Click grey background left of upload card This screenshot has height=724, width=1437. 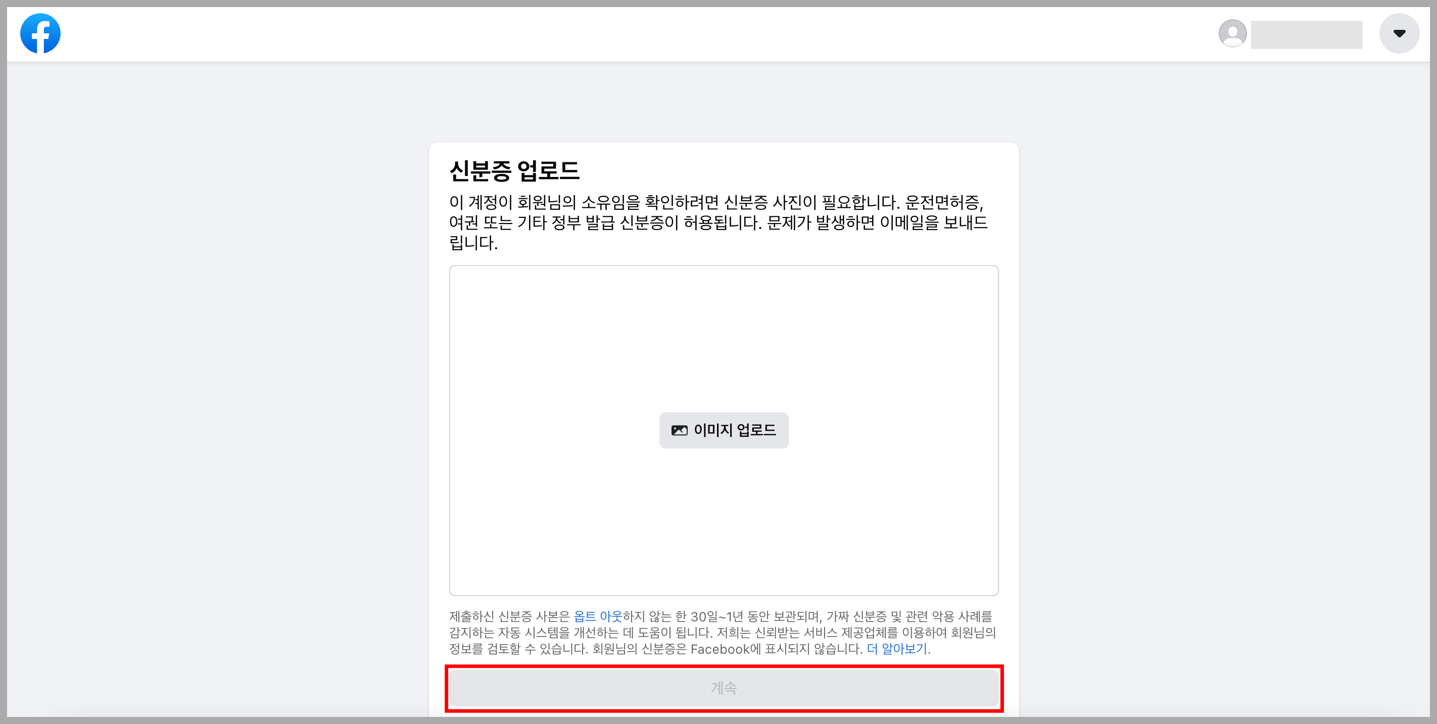tap(218, 391)
